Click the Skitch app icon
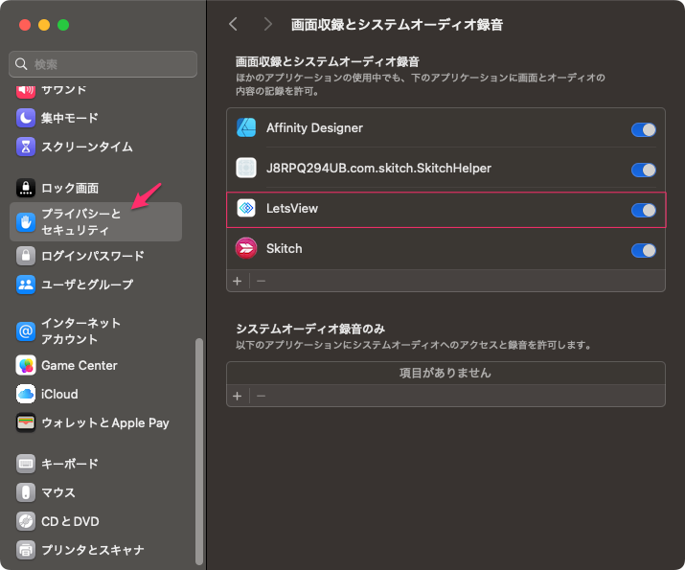The width and height of the screenshot is (685, 570). click(246, 249)
